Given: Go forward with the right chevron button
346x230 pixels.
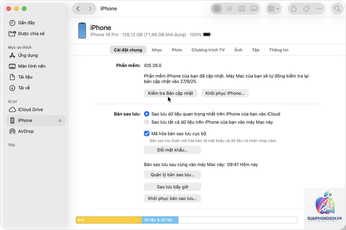Looking at the screenshot, I should [x=90, y=8].
